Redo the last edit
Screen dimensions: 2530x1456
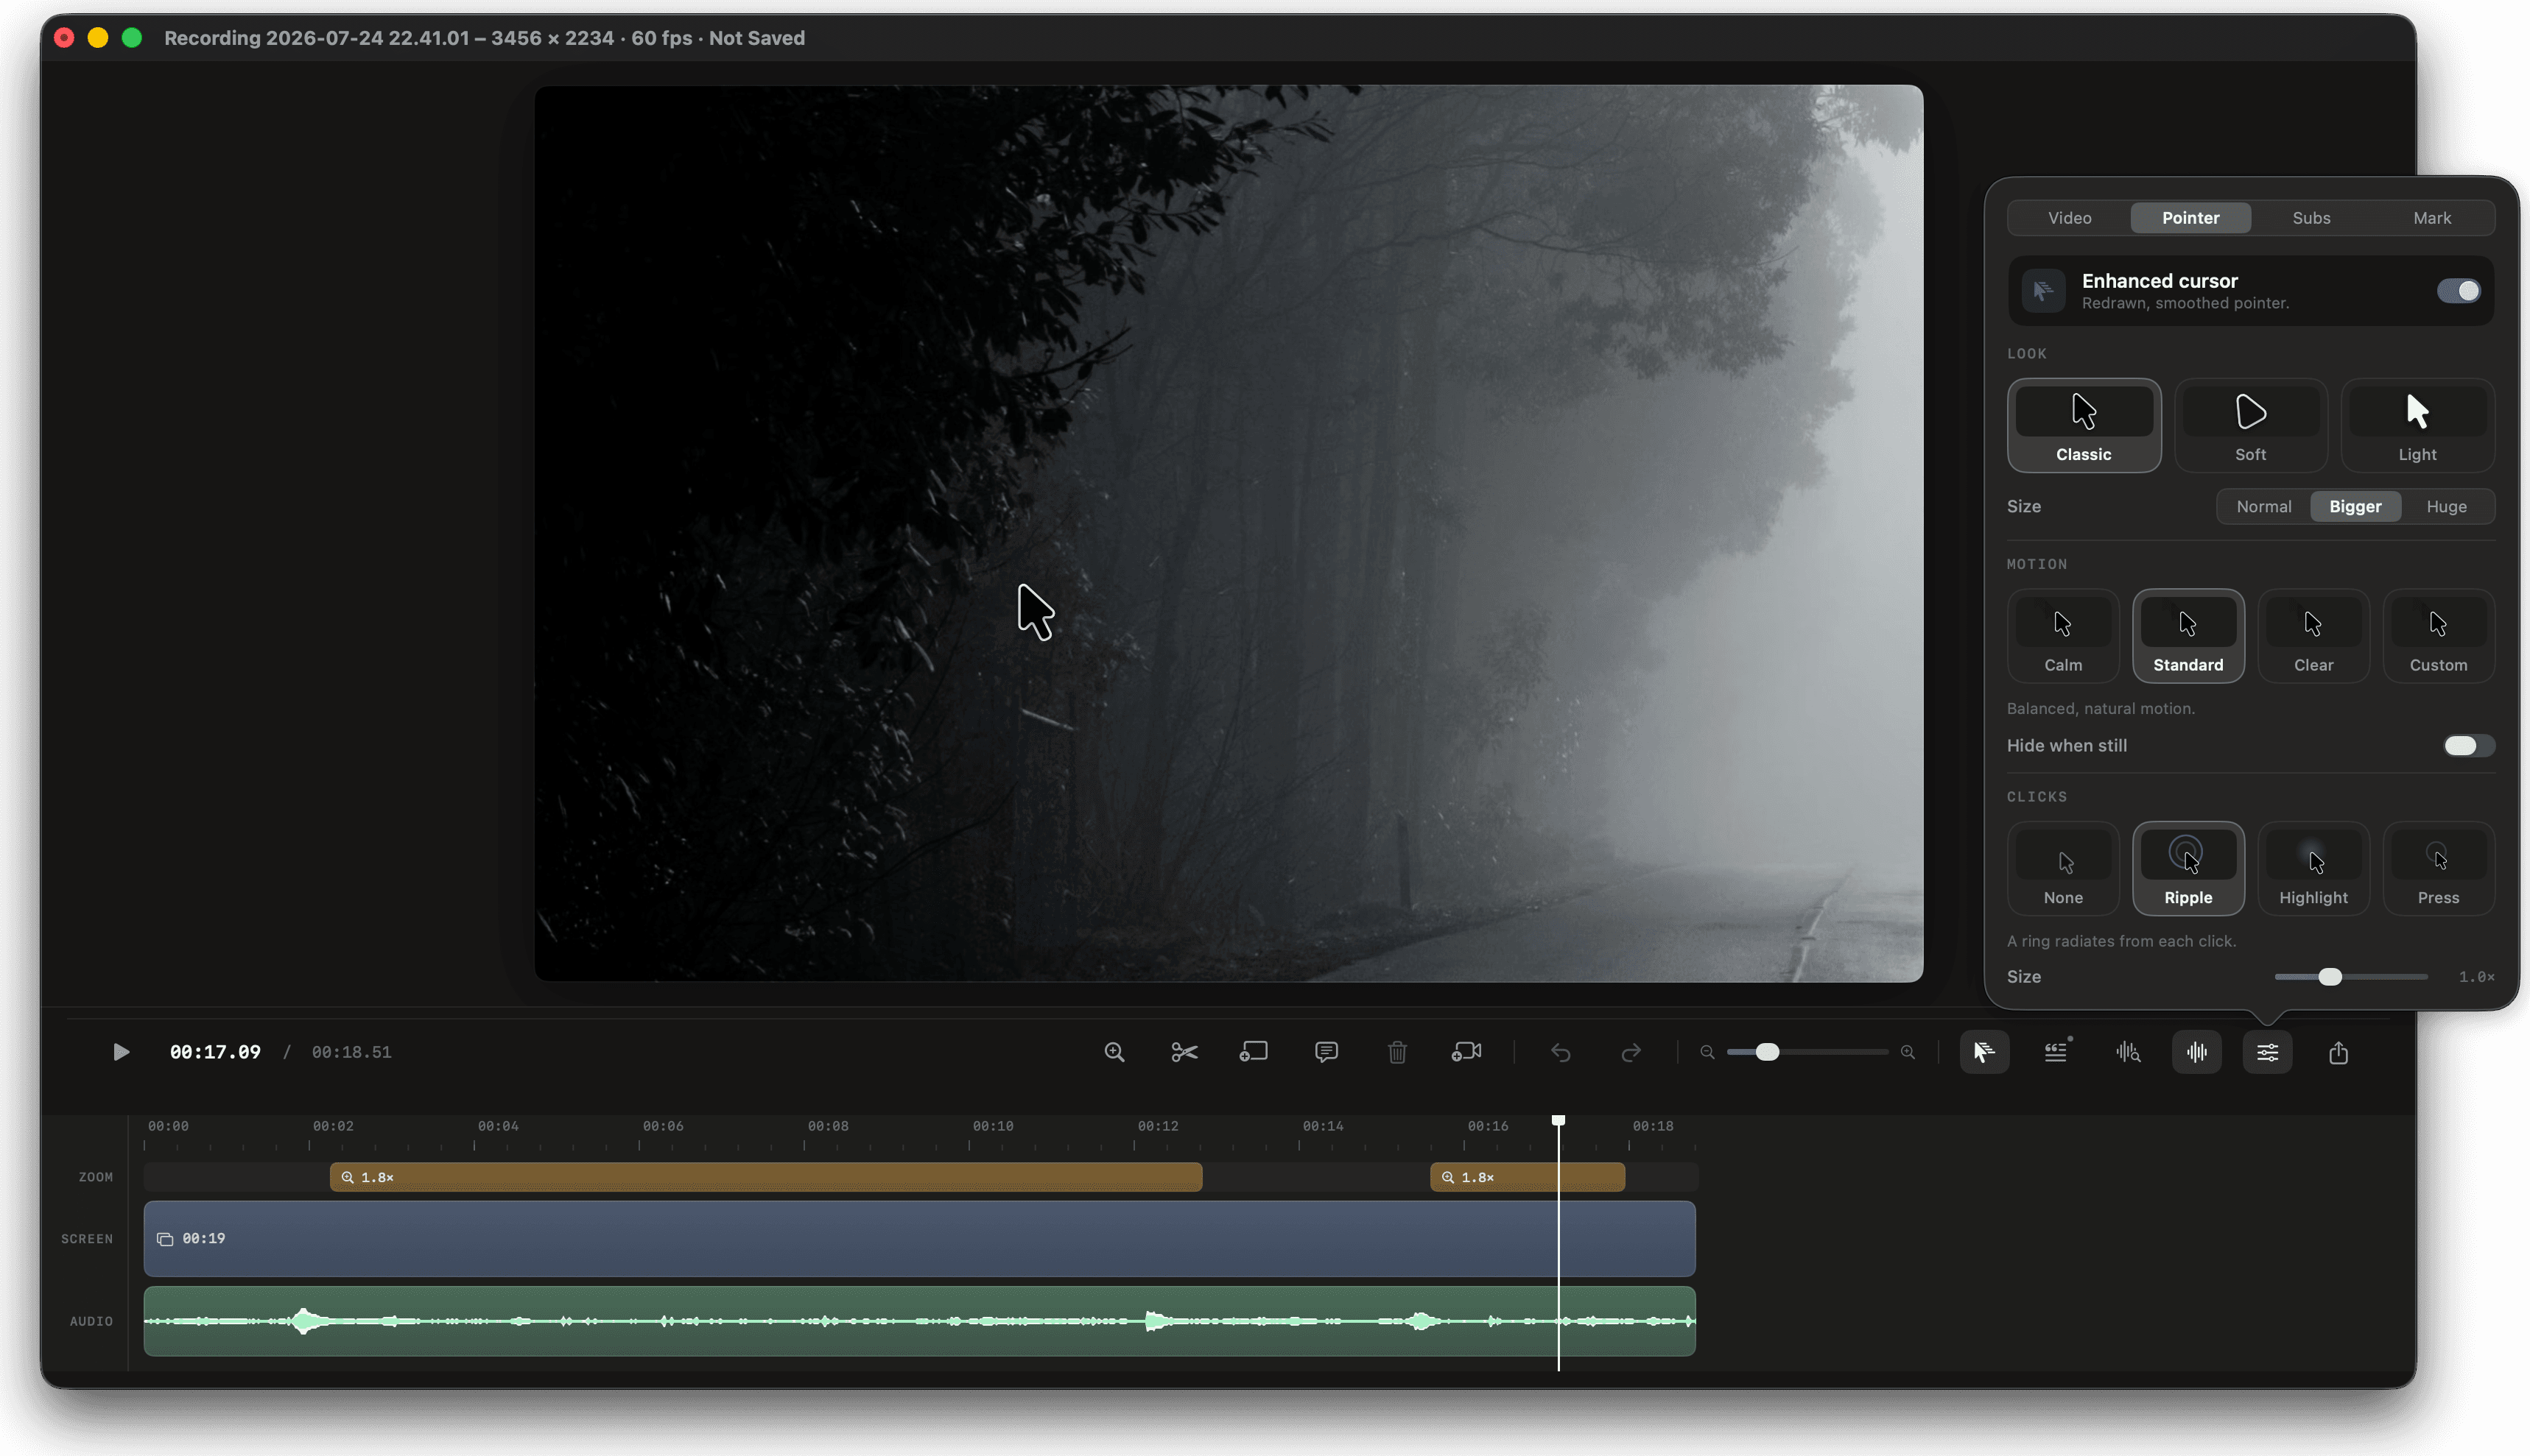click(x=1631, y=1052)
